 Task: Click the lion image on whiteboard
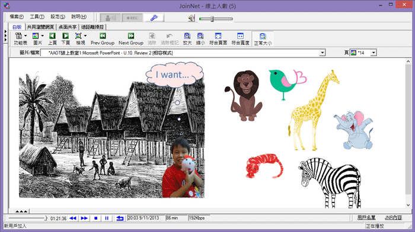pyautogui.click(x=244, y=96)
